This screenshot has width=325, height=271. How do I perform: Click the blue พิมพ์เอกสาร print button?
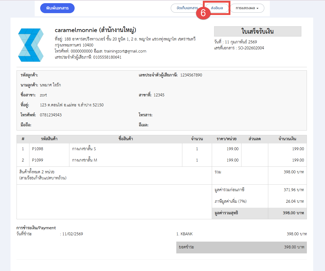pyautogui.click(x=57, y=8)
